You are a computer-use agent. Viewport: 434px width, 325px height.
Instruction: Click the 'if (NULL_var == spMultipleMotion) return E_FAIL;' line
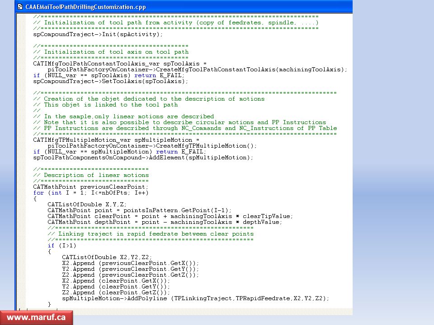[x=119, y=152]
